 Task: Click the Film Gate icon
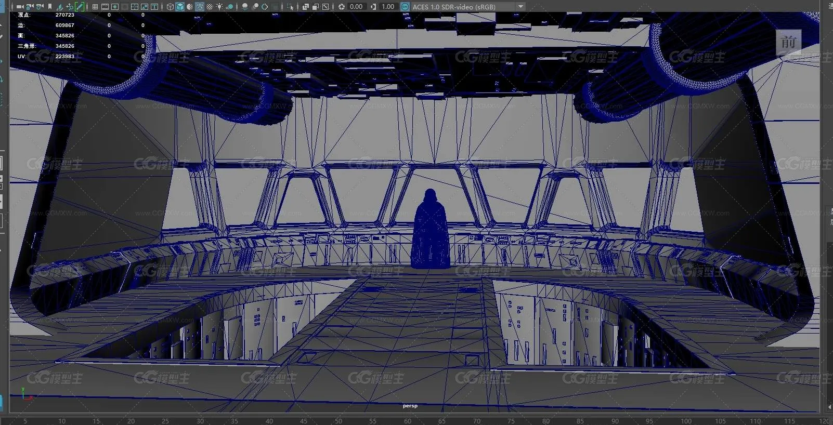105,7
